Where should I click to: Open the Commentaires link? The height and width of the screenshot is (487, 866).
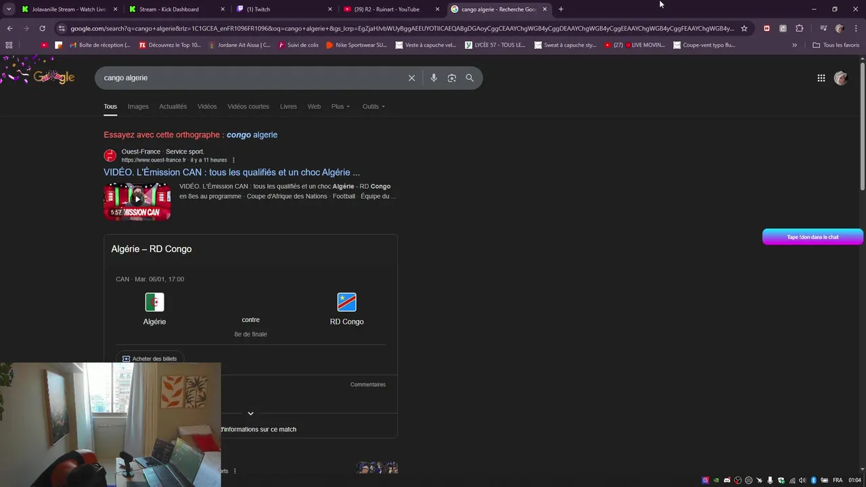367,384
